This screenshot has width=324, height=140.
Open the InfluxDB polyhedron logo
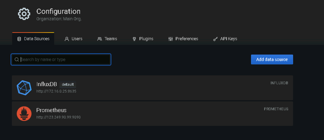pos(24,87)
